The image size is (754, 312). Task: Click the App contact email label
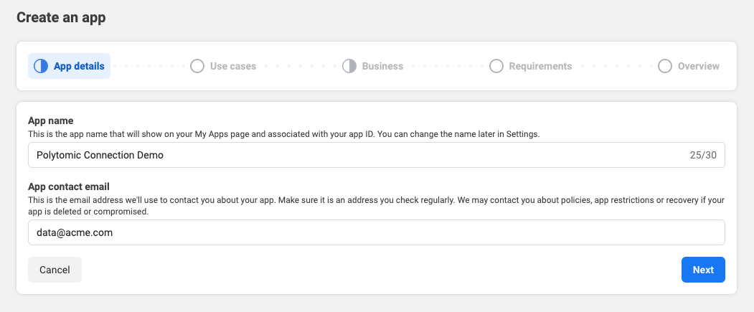tap(69, 186)
